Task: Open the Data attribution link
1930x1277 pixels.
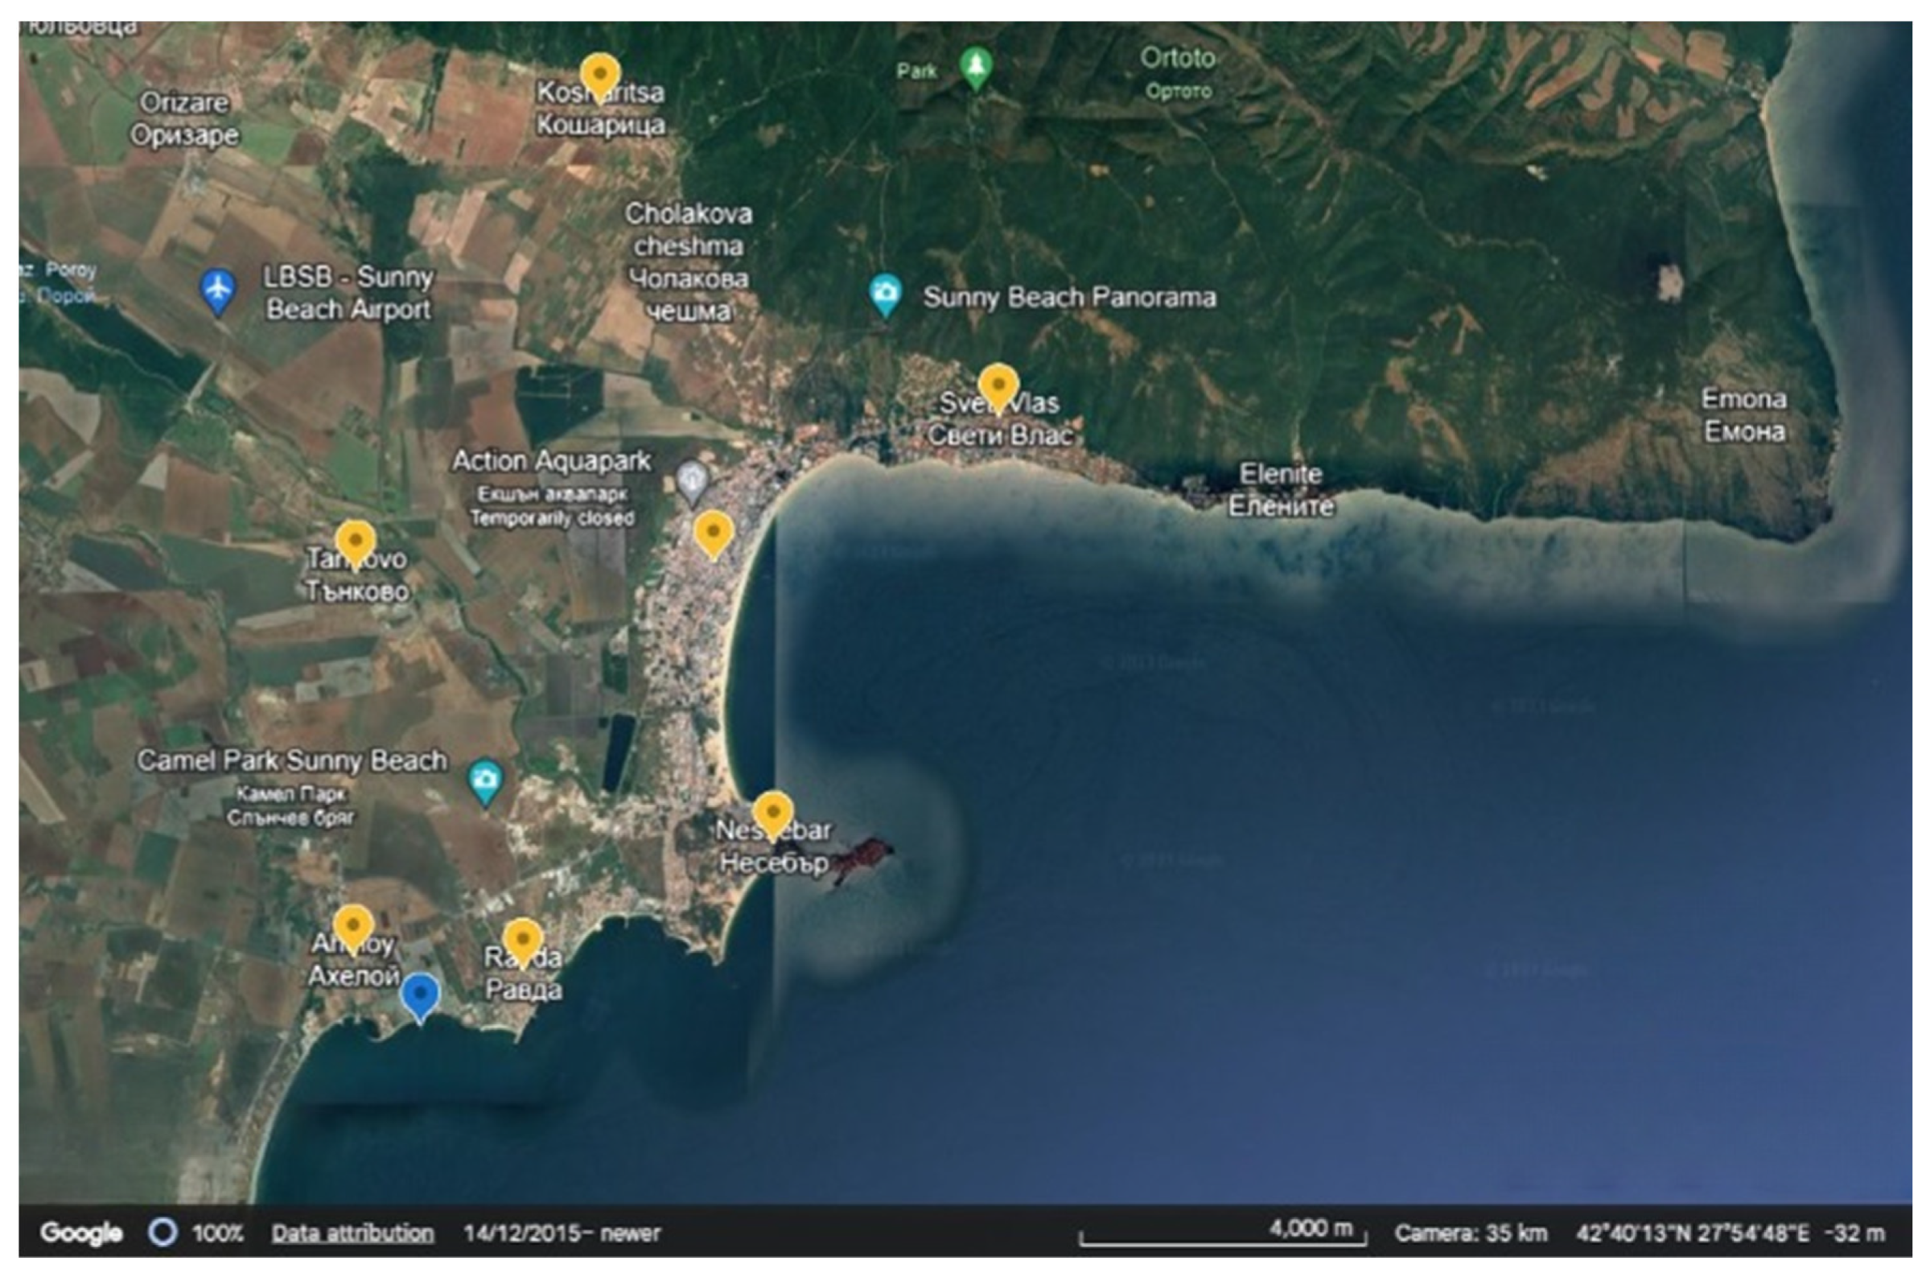Action: click(352, 1233)
